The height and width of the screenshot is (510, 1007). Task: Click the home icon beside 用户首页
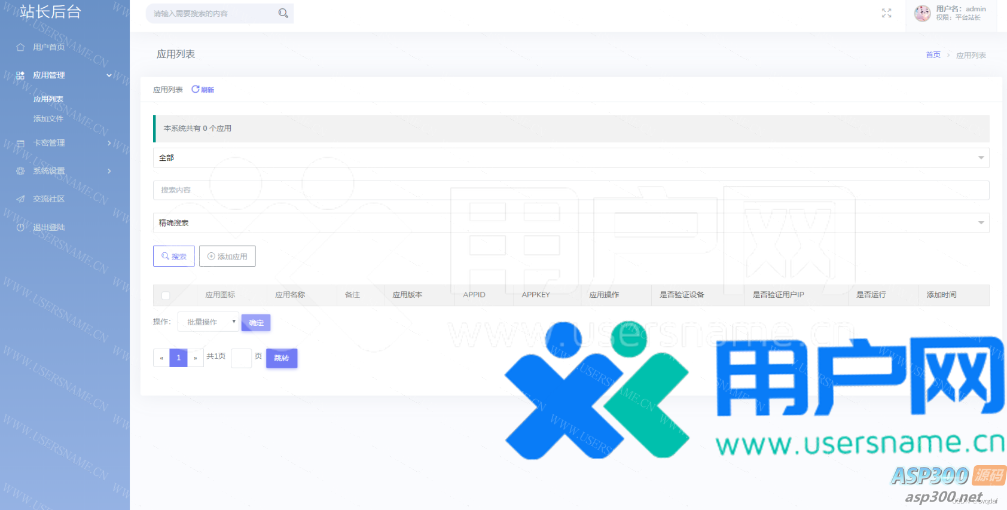tap(20, 47)
